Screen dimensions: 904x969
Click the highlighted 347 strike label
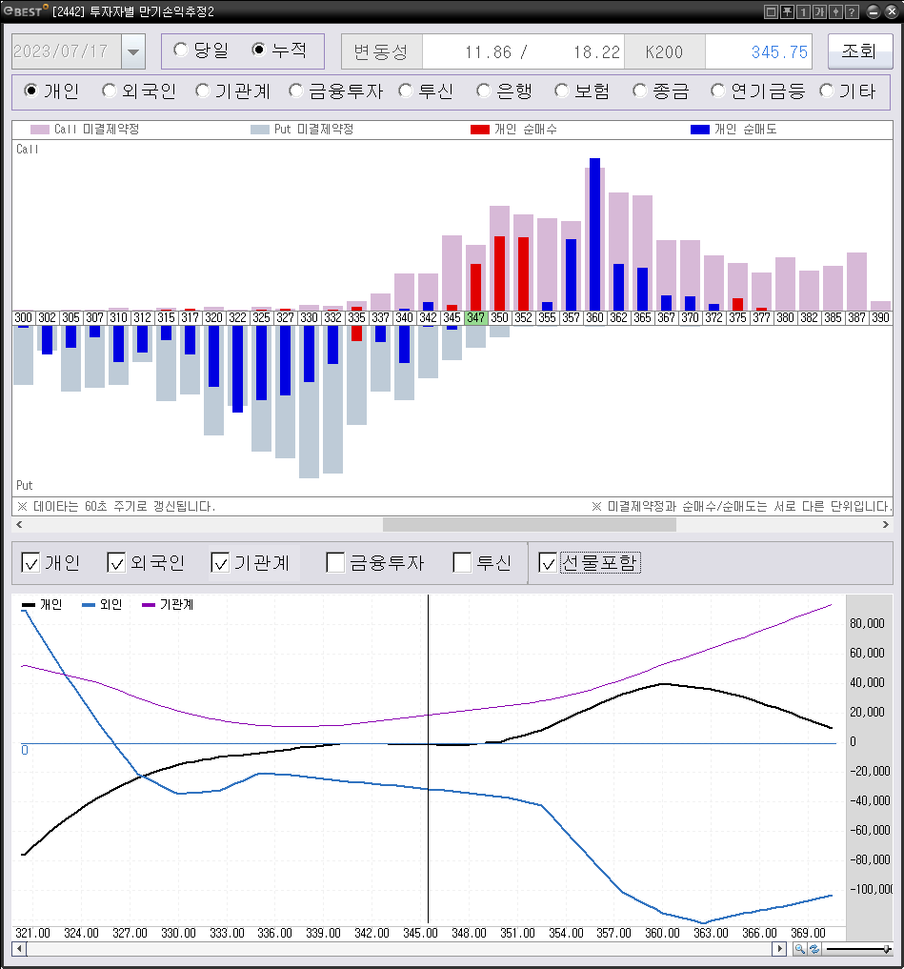coord(475,317)
